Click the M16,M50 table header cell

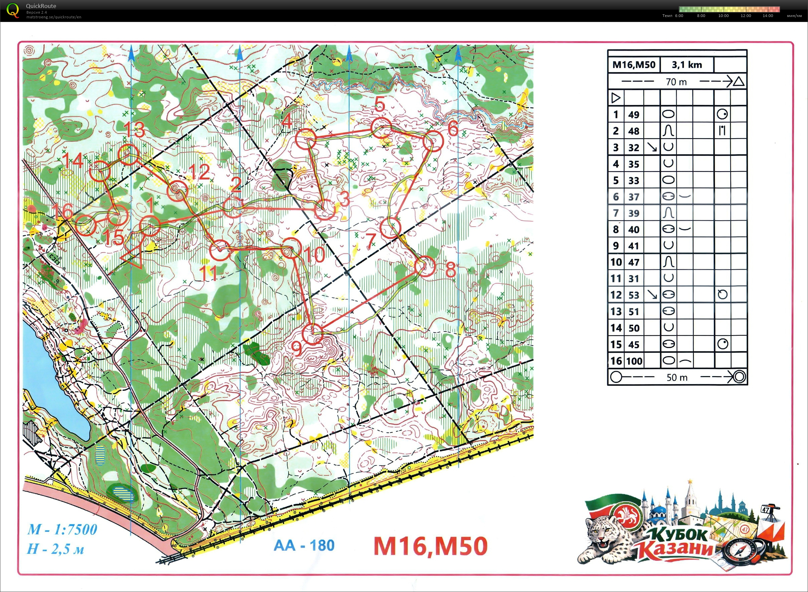(634, 65)
